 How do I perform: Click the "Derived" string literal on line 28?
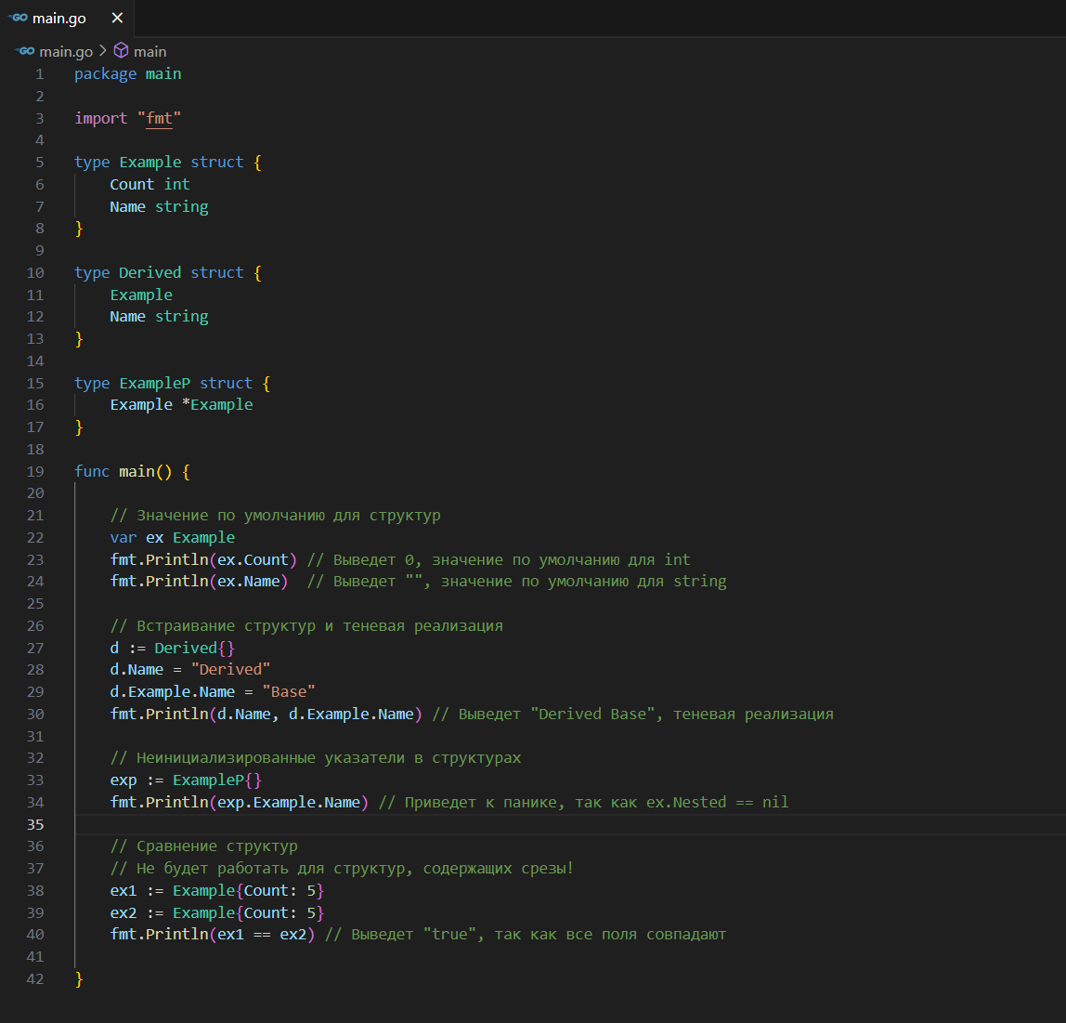point(230,669)
